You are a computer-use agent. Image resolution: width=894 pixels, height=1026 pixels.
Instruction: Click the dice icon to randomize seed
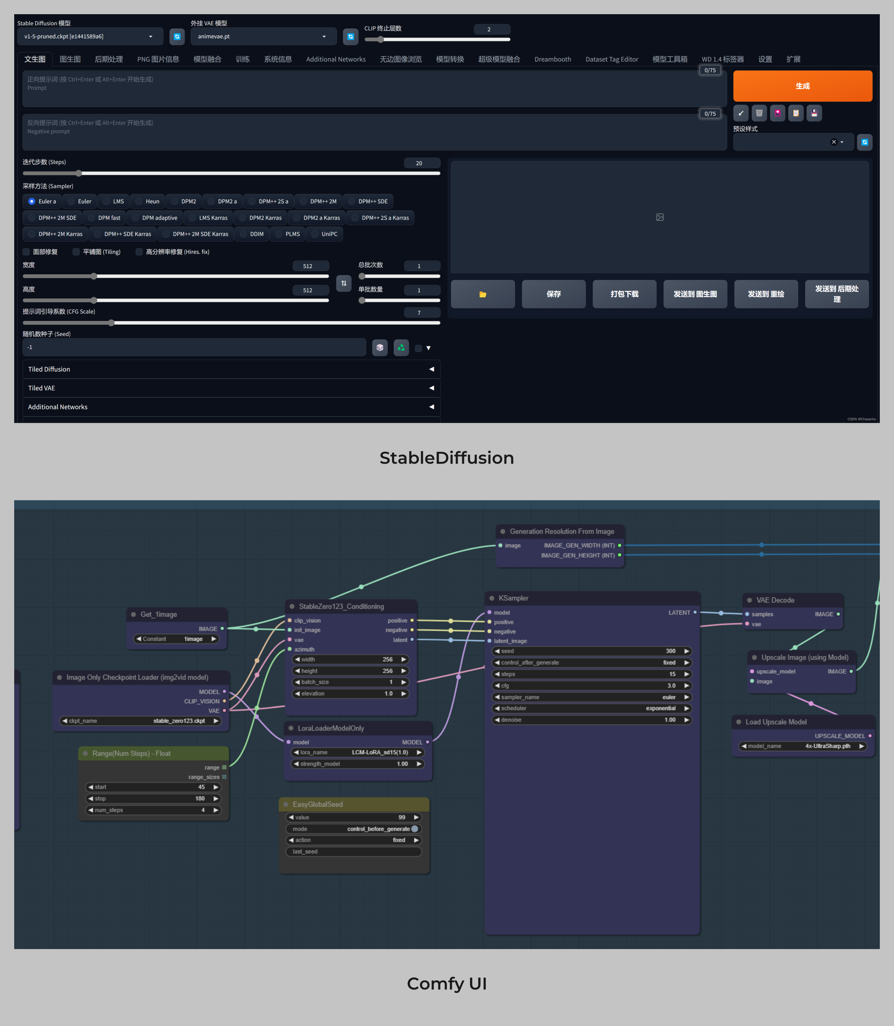pos(380,348)
